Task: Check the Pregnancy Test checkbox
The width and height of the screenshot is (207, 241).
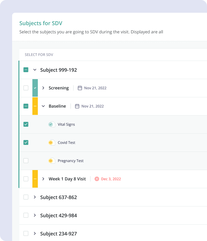Action: (x=26, y=161)
